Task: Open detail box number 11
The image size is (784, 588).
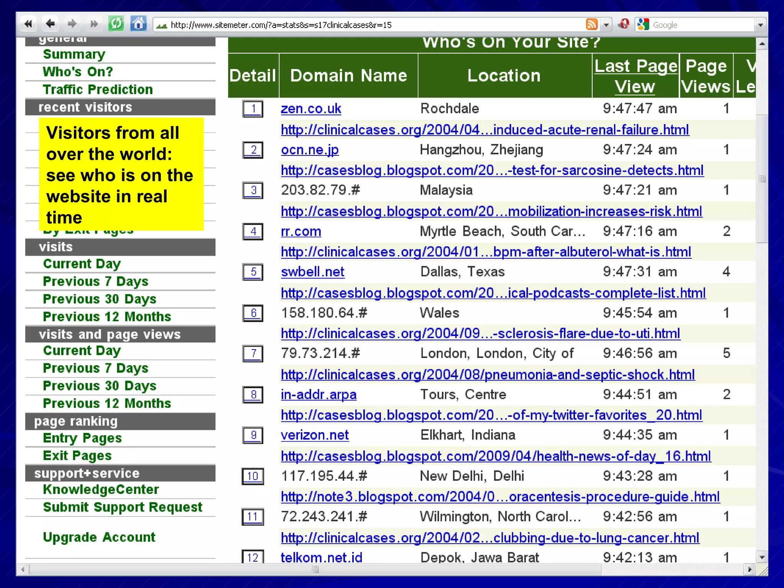Action: click(253, 517)
